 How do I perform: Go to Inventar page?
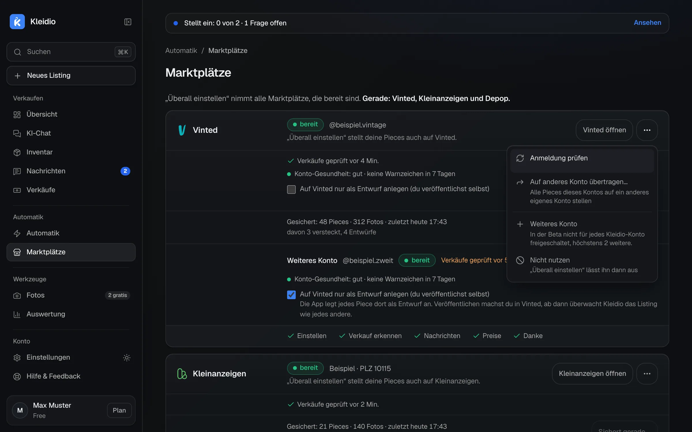[x=71, y=152]
